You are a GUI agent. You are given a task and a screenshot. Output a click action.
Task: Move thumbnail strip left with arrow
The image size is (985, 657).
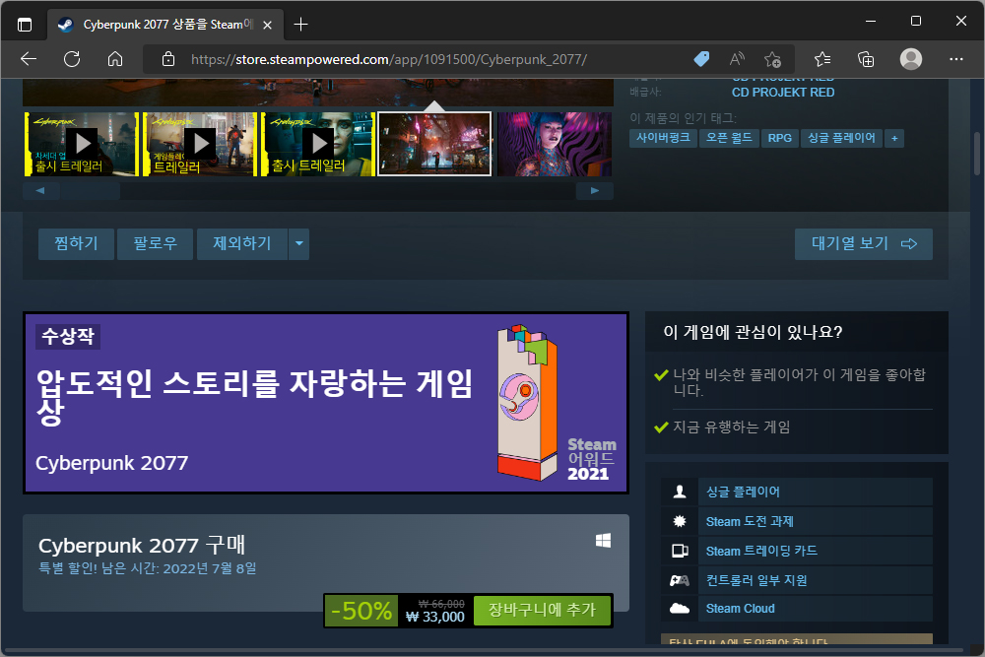[x=40, y=191]
